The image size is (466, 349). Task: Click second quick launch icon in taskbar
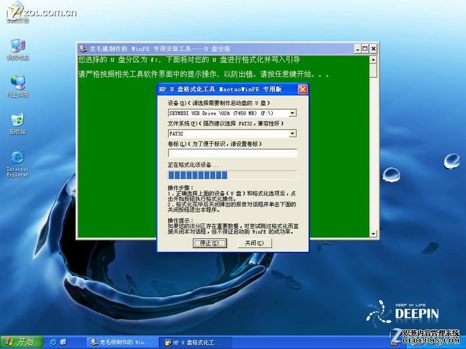coord(63,342)
